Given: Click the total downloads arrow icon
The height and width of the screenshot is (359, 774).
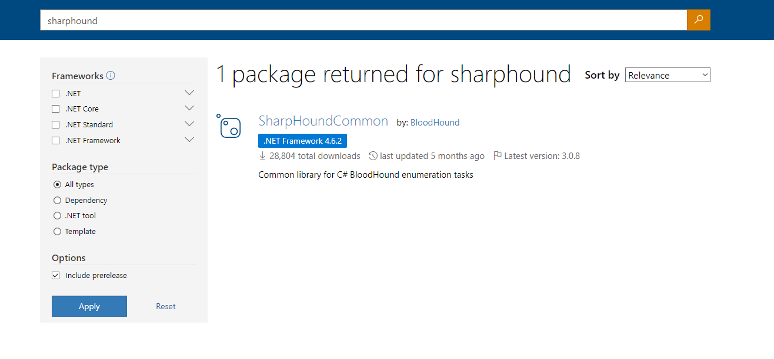Looking at the screenshot, I should point(263,156).
